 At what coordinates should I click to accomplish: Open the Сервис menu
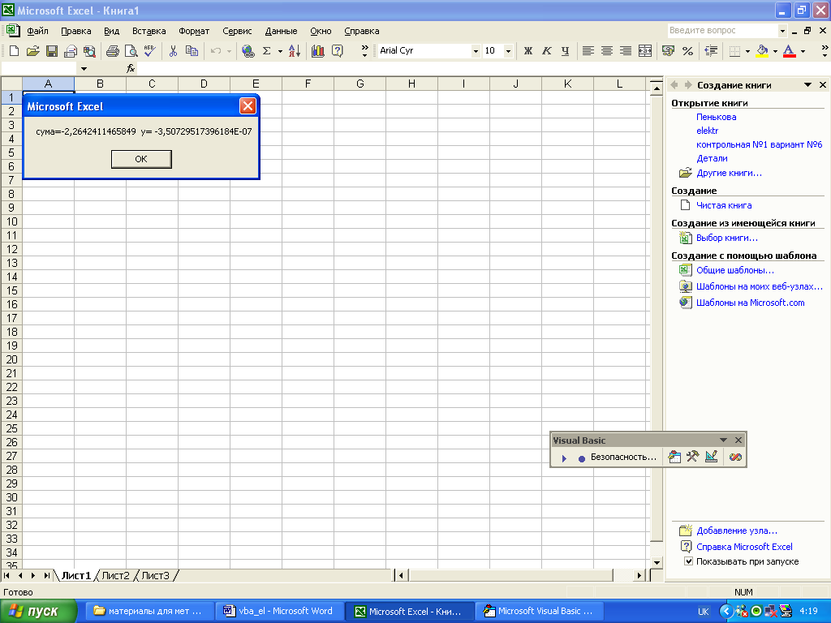pyautogui.click(x=237, y=31)
